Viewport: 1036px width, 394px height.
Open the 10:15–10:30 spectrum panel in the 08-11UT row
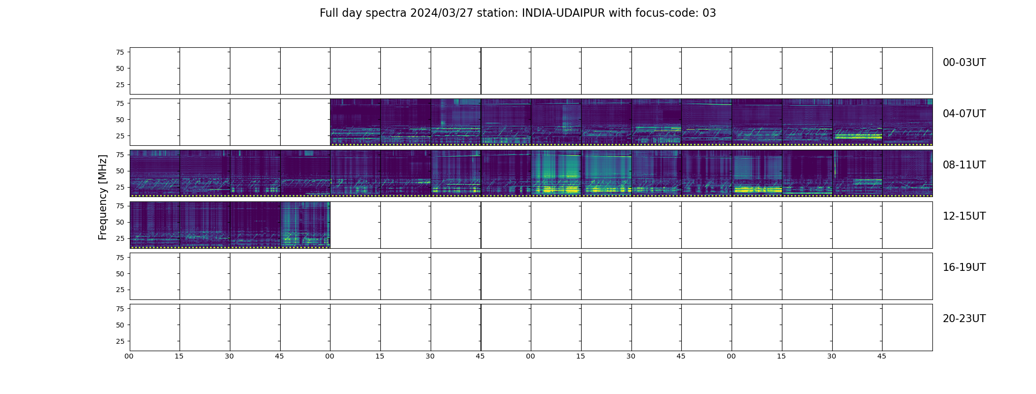[x=606, y=173]
